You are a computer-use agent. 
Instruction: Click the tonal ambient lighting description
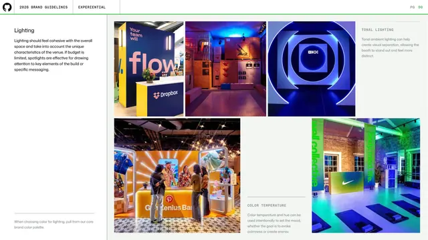[390, 47]
